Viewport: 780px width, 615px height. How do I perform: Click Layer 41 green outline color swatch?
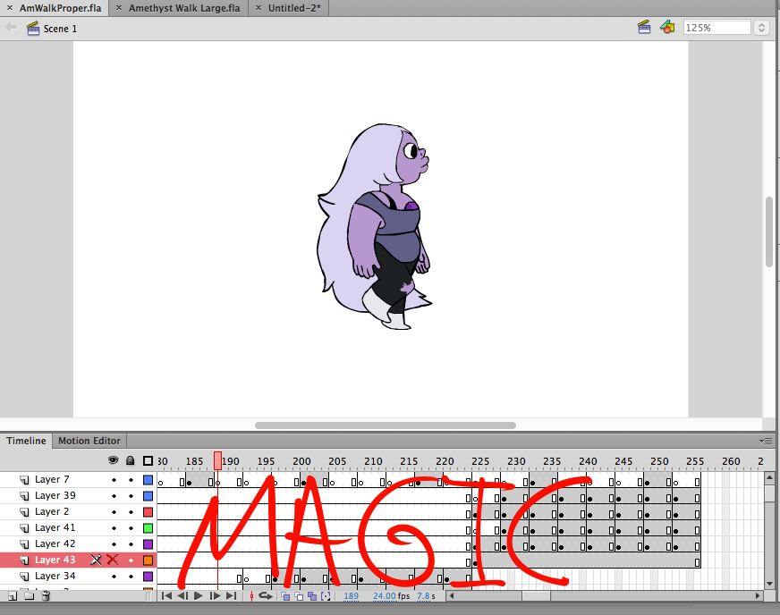[x=148, y=528]
